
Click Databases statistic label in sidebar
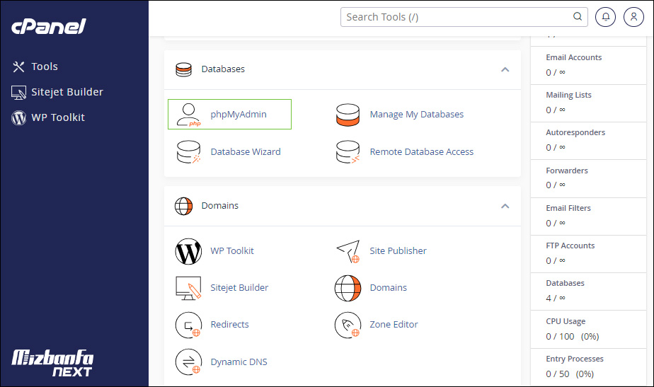[x=565, y=283]
